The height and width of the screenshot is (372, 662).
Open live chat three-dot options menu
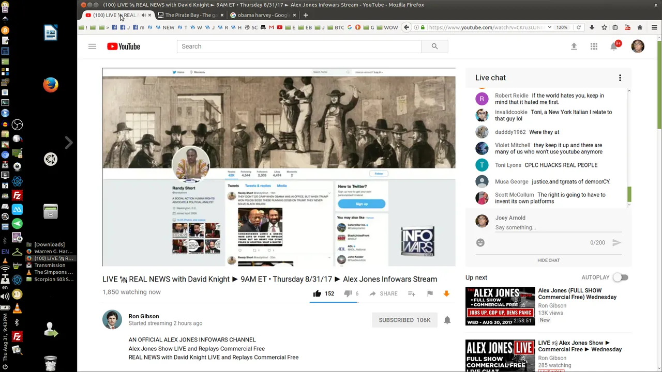pos(620,78)
